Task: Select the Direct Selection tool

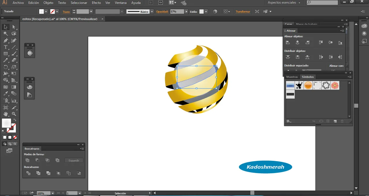Action: tap(14, 27)
